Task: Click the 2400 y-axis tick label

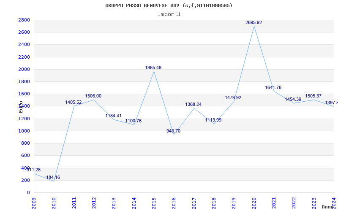Action: [x=24, y=45]
